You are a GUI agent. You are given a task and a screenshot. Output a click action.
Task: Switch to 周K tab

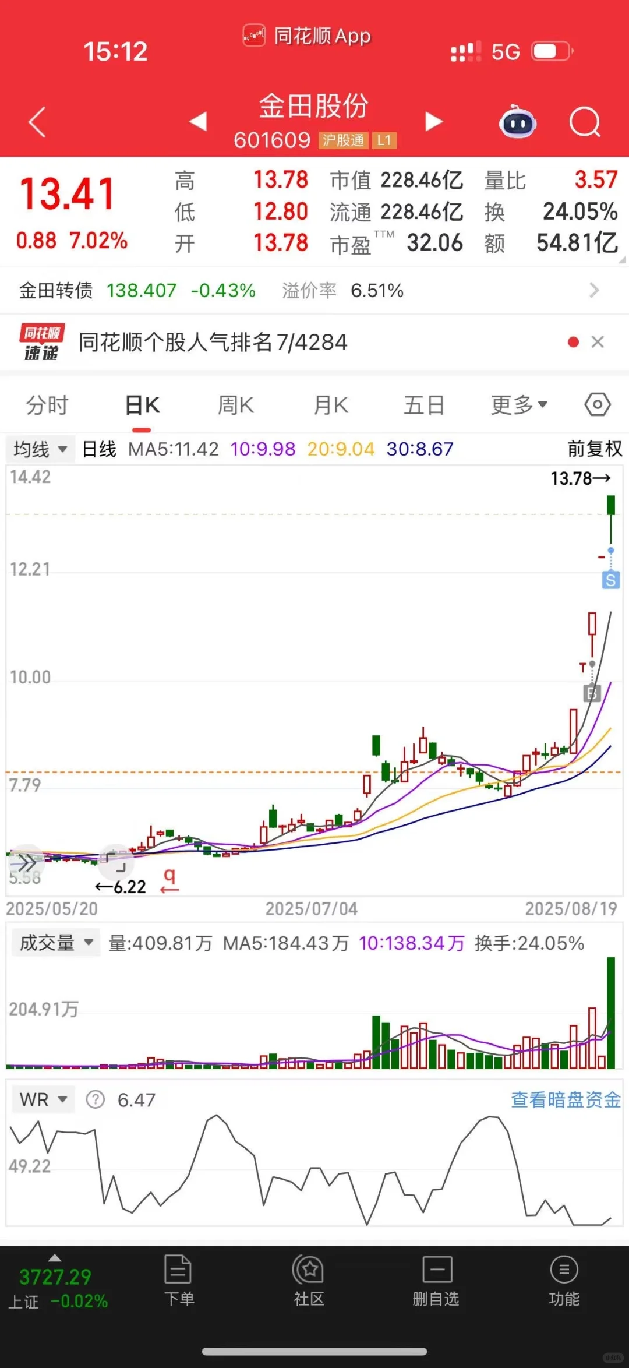236,405
